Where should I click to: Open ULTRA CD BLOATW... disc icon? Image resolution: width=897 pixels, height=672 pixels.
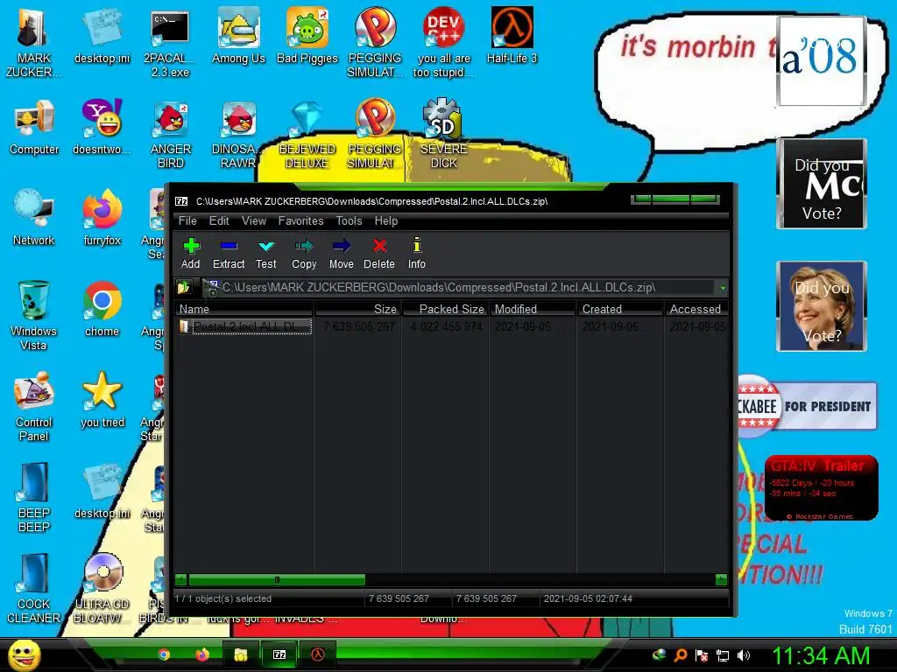[102, 589]
